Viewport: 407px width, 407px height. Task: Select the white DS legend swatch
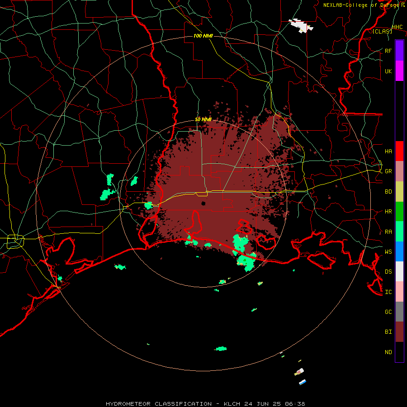coord(399,271)
